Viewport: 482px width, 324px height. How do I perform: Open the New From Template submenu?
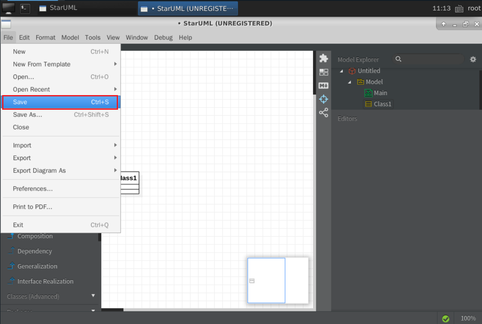click(61, 64)
